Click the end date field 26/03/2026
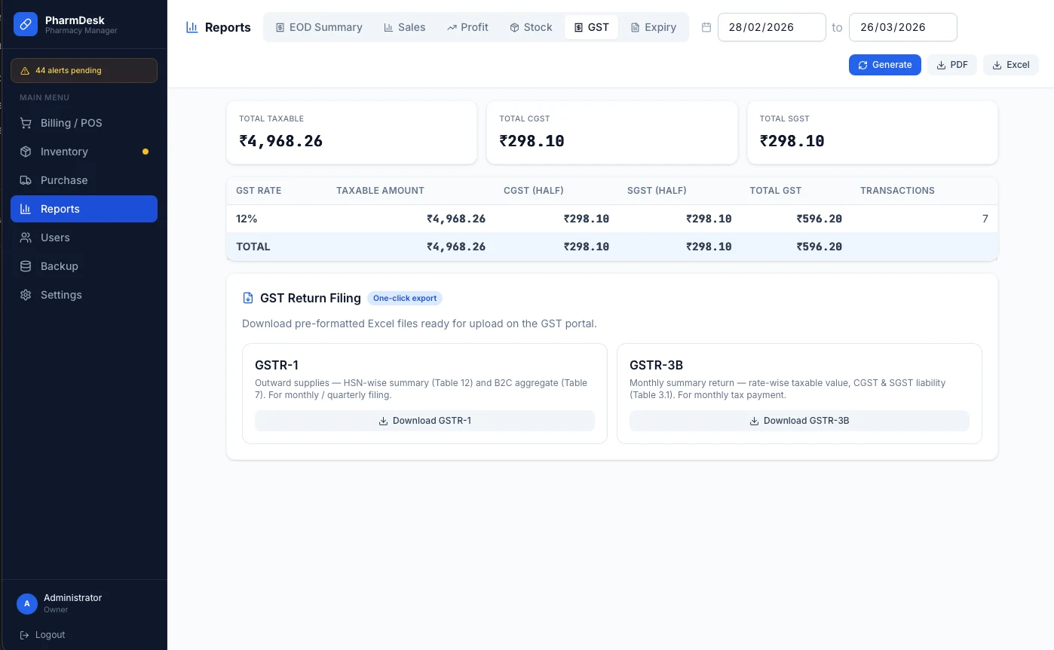Screen dimensions: 1054x650 coord(903,27)
